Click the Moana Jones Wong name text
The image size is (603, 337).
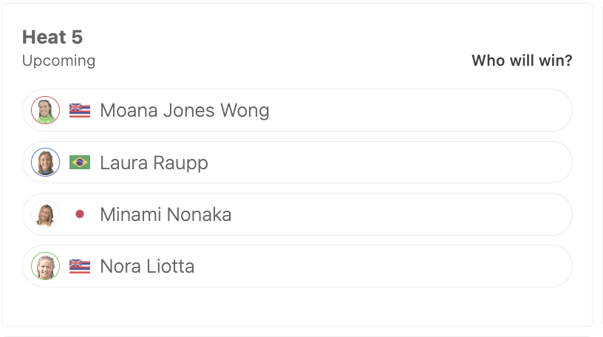(185, 110)
